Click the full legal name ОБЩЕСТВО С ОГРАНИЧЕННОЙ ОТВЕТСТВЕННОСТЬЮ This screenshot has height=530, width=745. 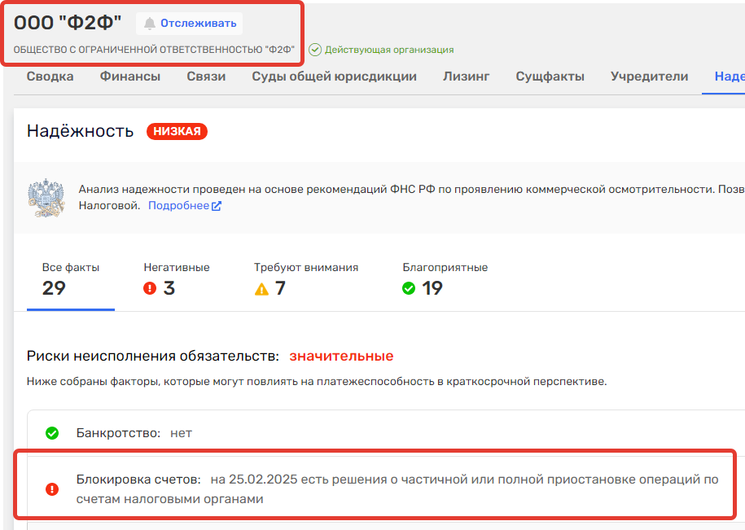[x=154, y=50]
